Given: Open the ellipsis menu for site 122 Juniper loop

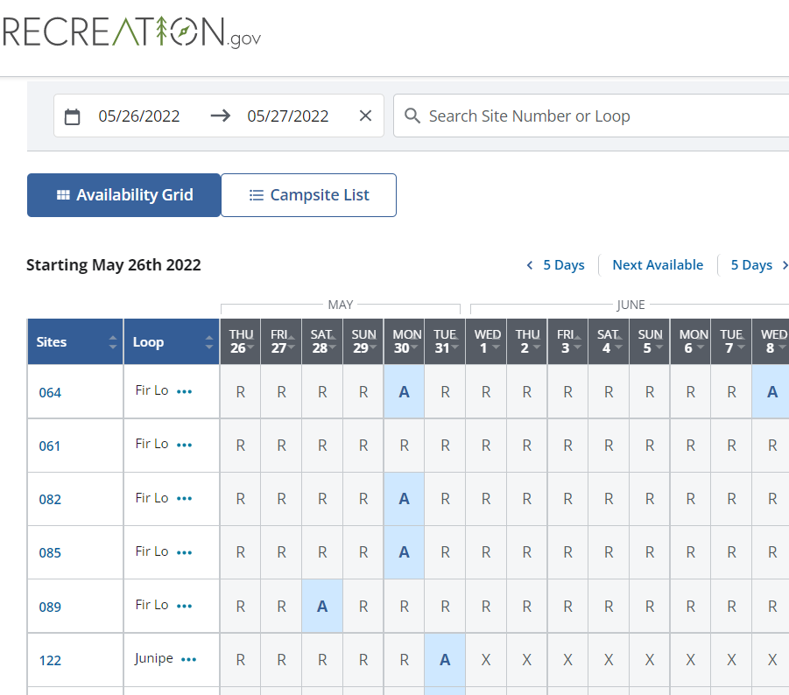Looking at the screenshot, I should (188, 659).
